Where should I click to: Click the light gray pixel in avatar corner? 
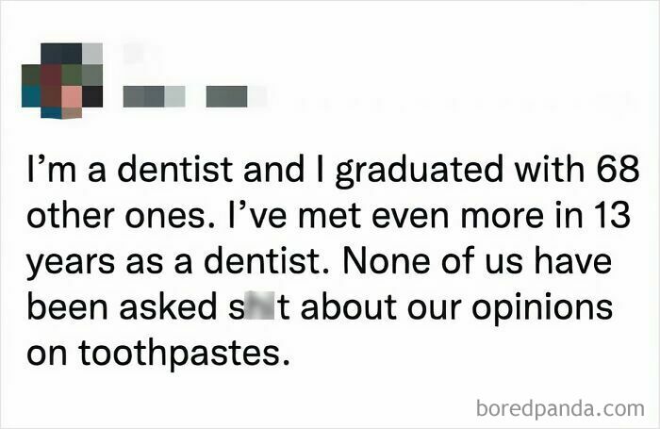click(x=92, y=54)
